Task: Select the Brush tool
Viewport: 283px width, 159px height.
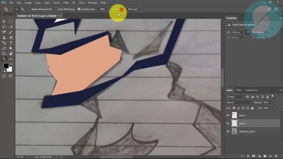Action: pyautogui.click(x=11, y=32)
